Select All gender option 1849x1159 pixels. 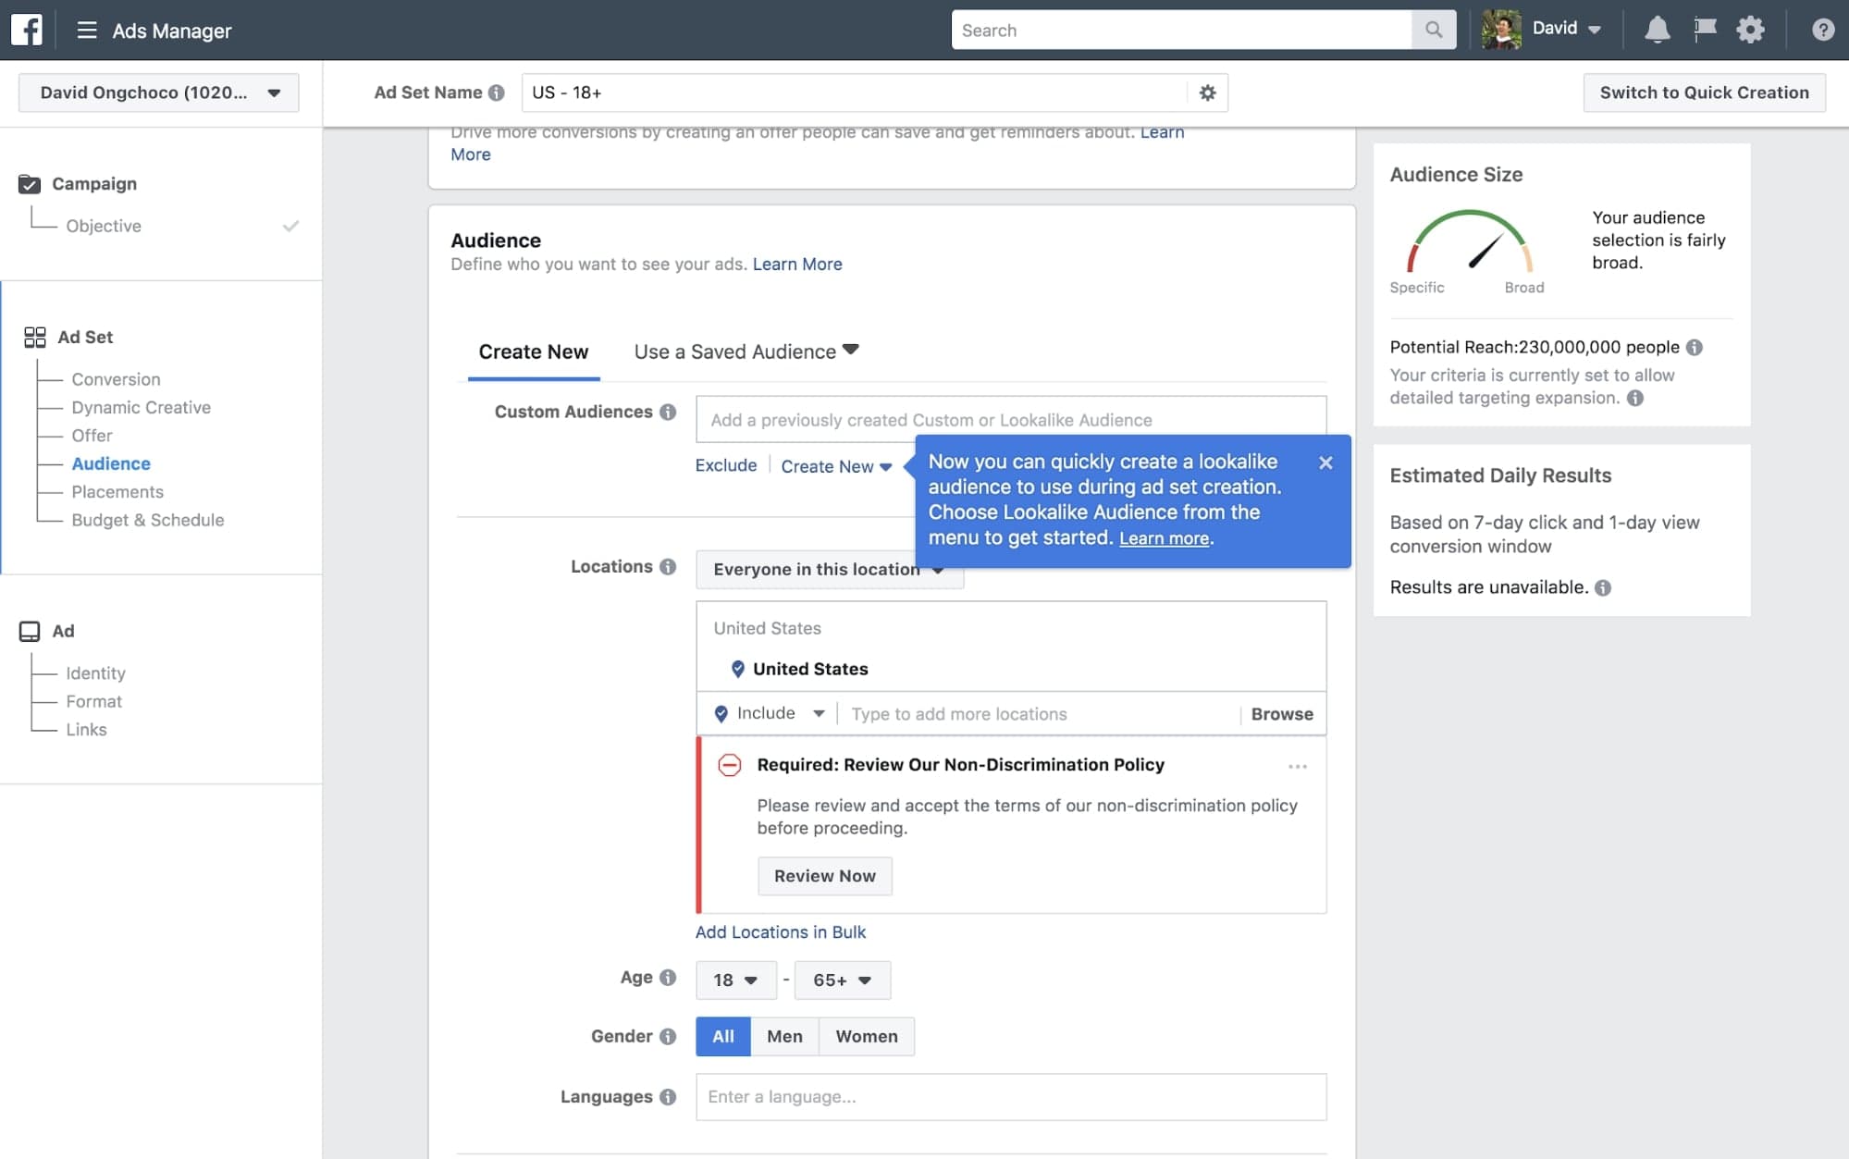(x=722, y=1036)
